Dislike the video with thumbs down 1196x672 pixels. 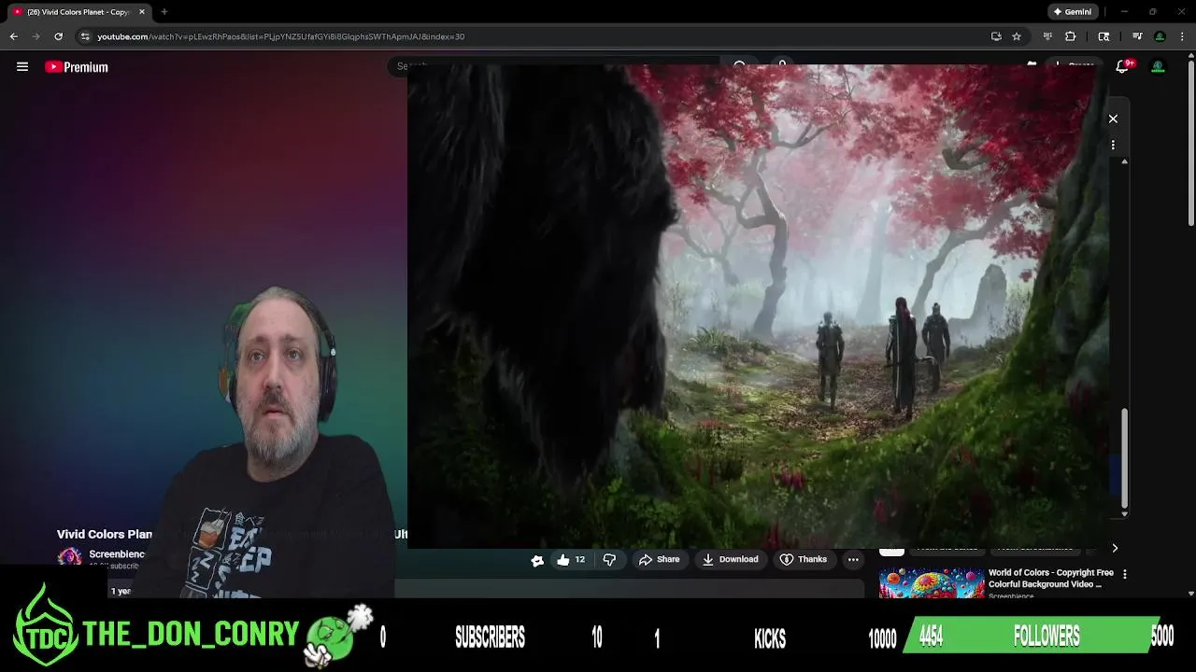pos(609,559)
